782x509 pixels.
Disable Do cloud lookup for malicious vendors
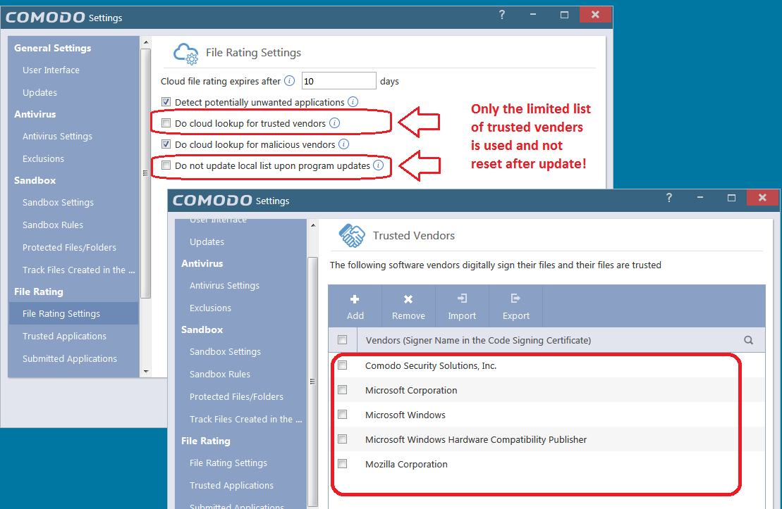[166, 144]
